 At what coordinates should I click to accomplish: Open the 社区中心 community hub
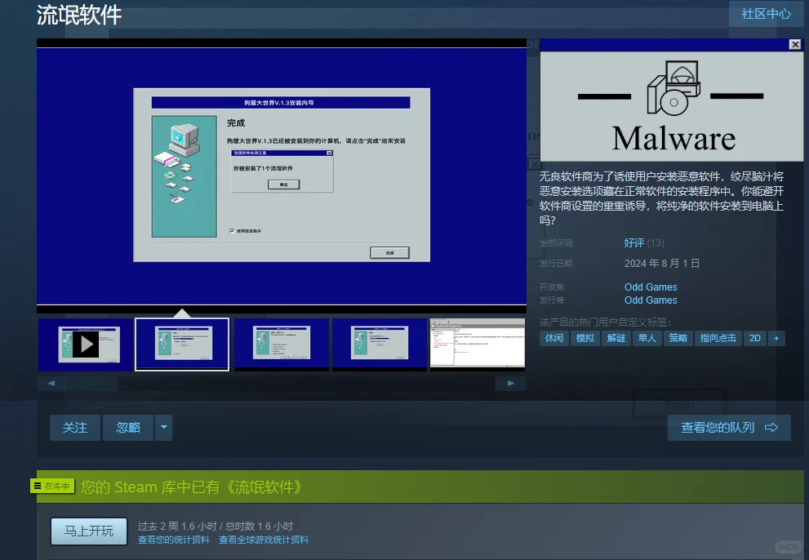(x=767, y=14)
